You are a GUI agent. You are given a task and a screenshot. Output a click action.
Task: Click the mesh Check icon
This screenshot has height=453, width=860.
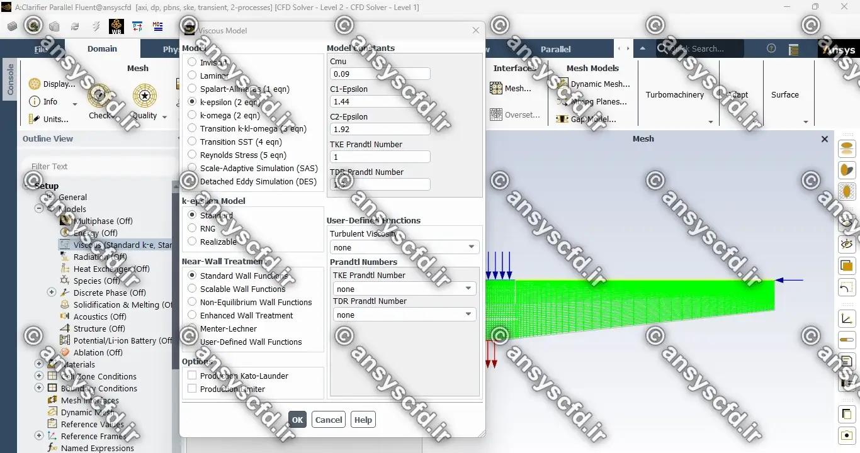click(x=99, y=96)
